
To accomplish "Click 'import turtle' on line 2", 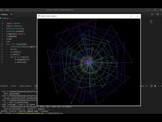I will pyautogui.click(x=13, y=23).
